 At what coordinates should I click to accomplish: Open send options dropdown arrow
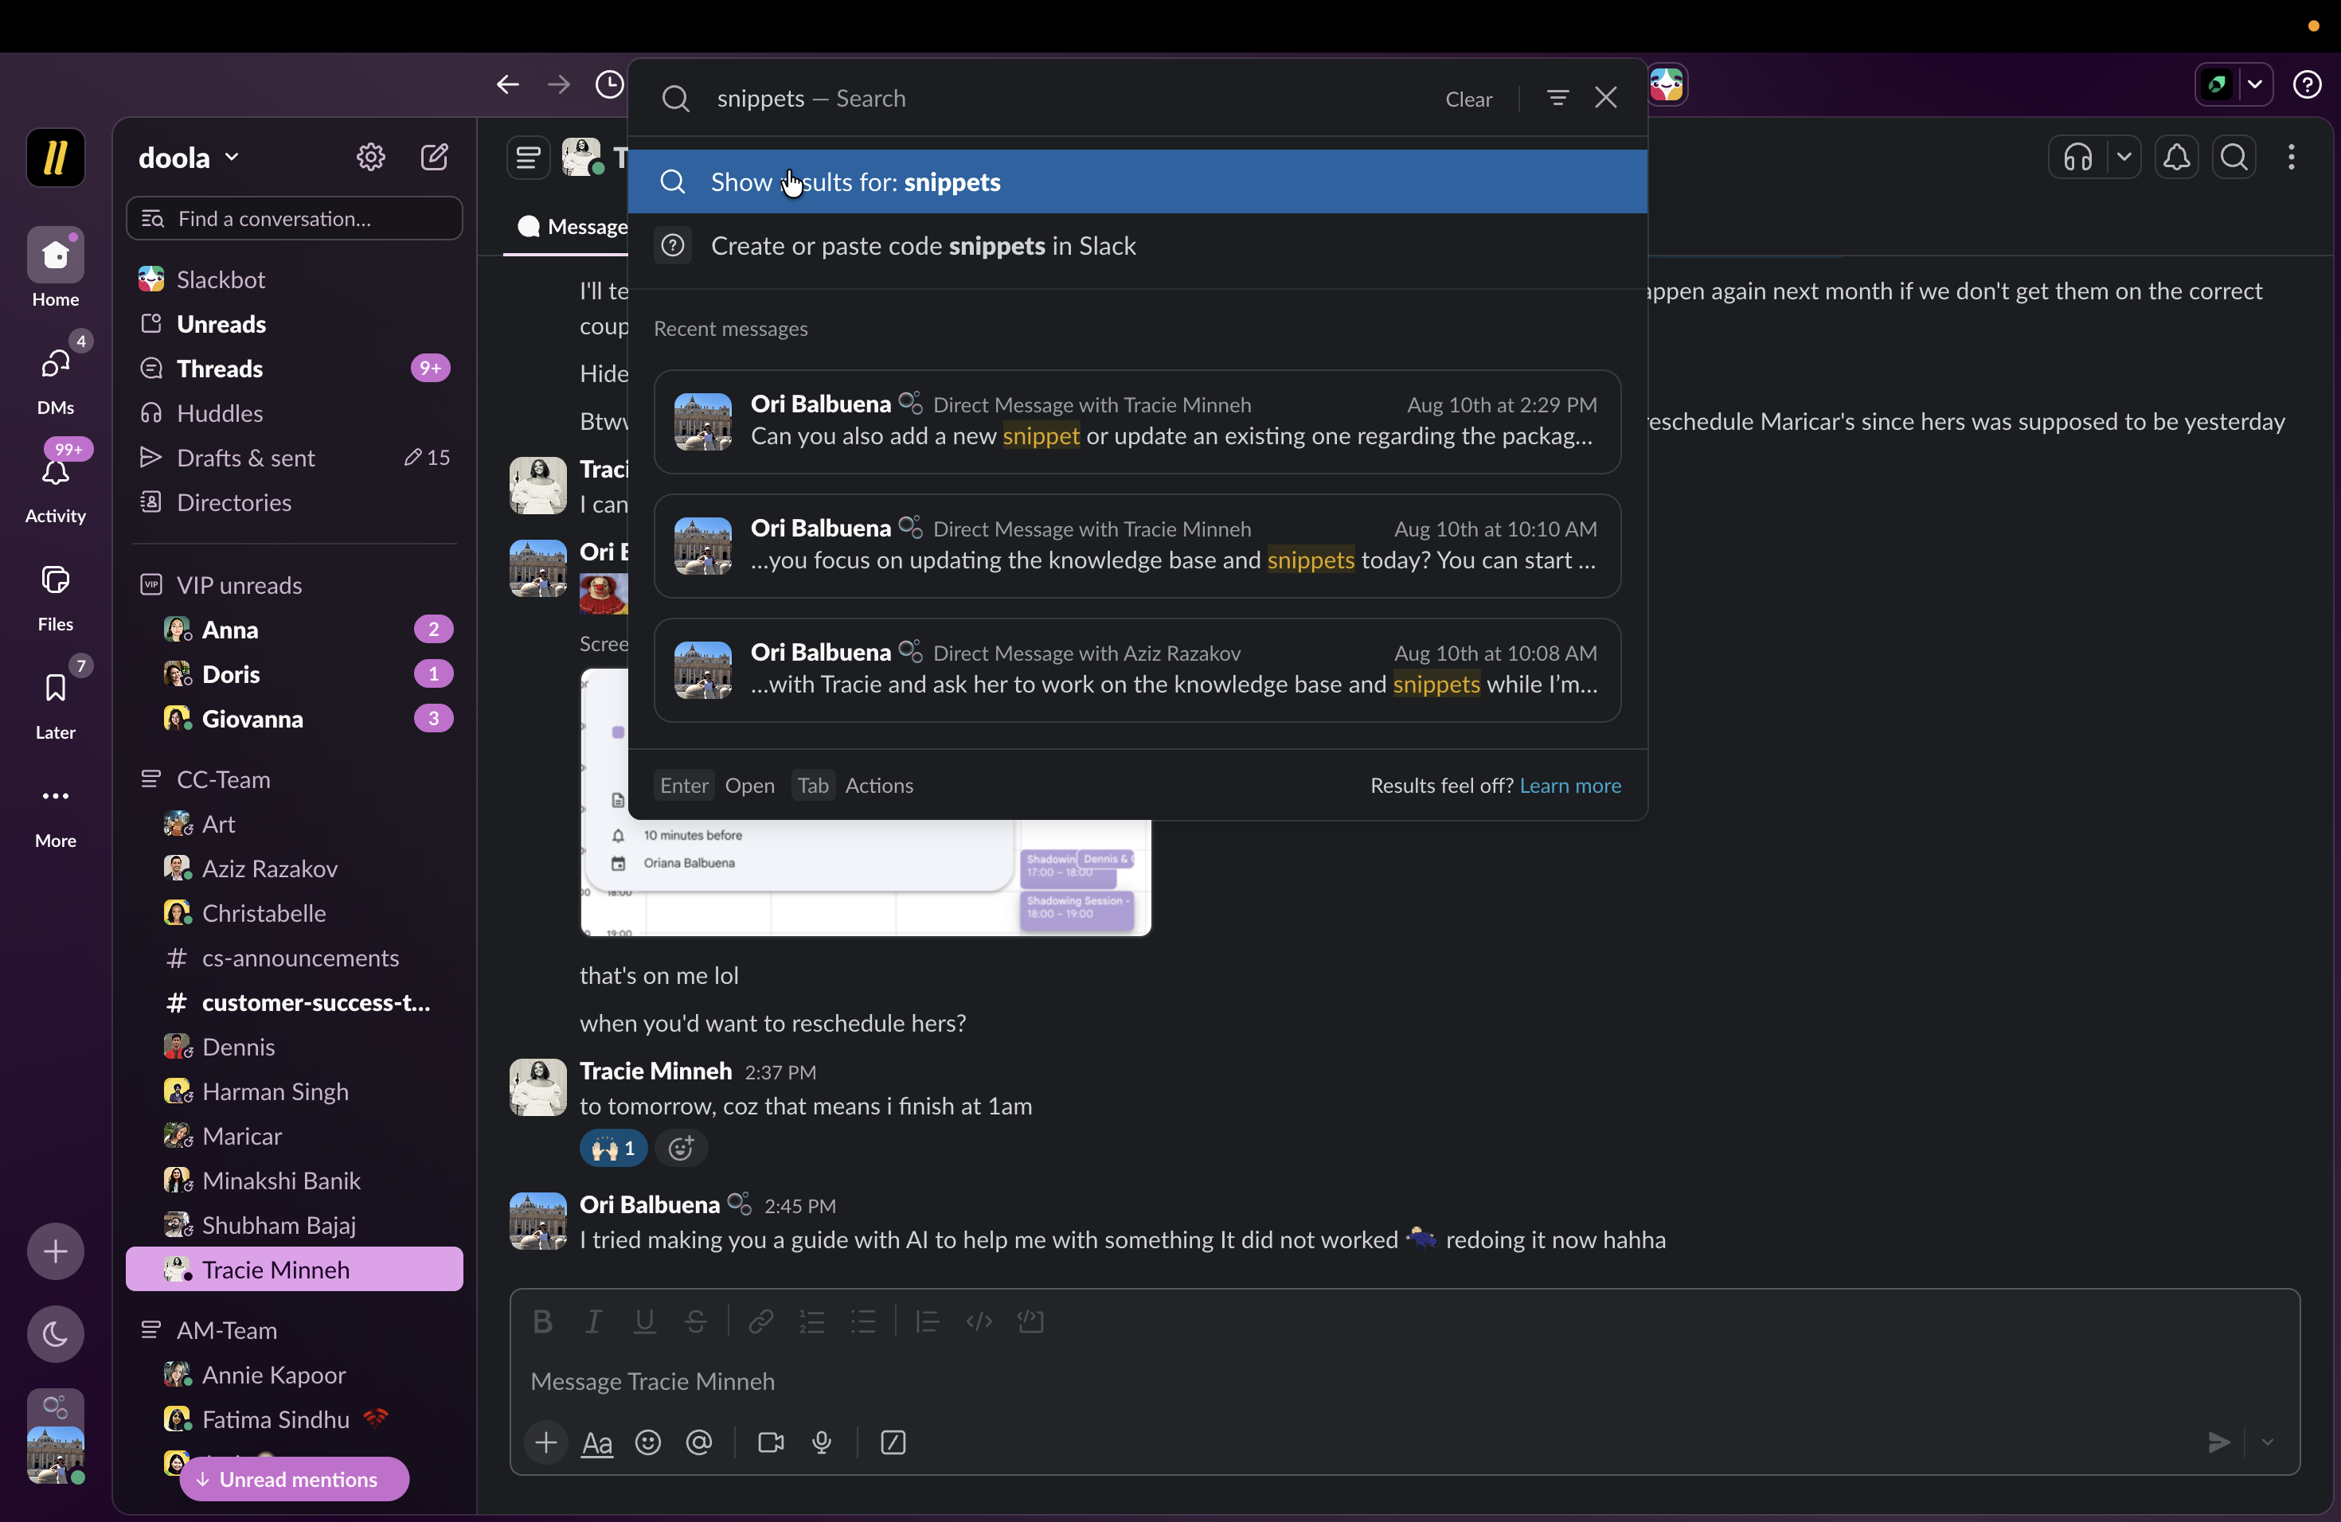click(2267, 1442)
